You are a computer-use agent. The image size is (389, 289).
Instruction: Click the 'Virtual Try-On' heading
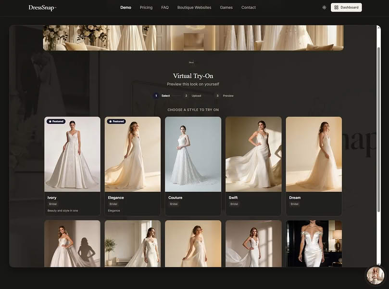tap(193, 76)
